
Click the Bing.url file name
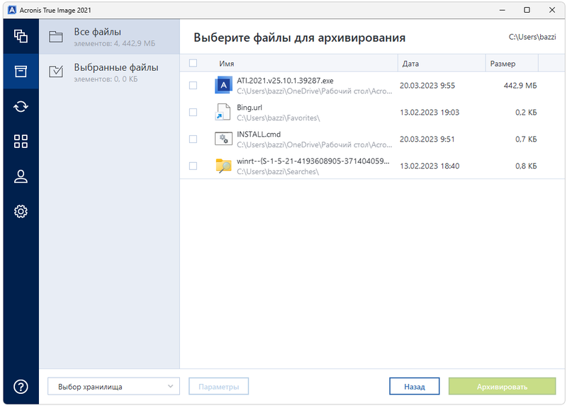pyautogui.click(x=249, y=108)
